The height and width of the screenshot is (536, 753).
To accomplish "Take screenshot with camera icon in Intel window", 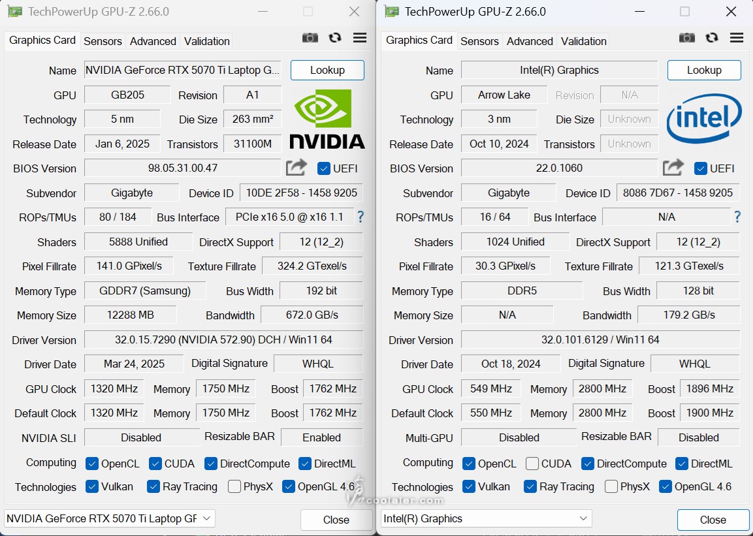I will [x=687, y=38].
